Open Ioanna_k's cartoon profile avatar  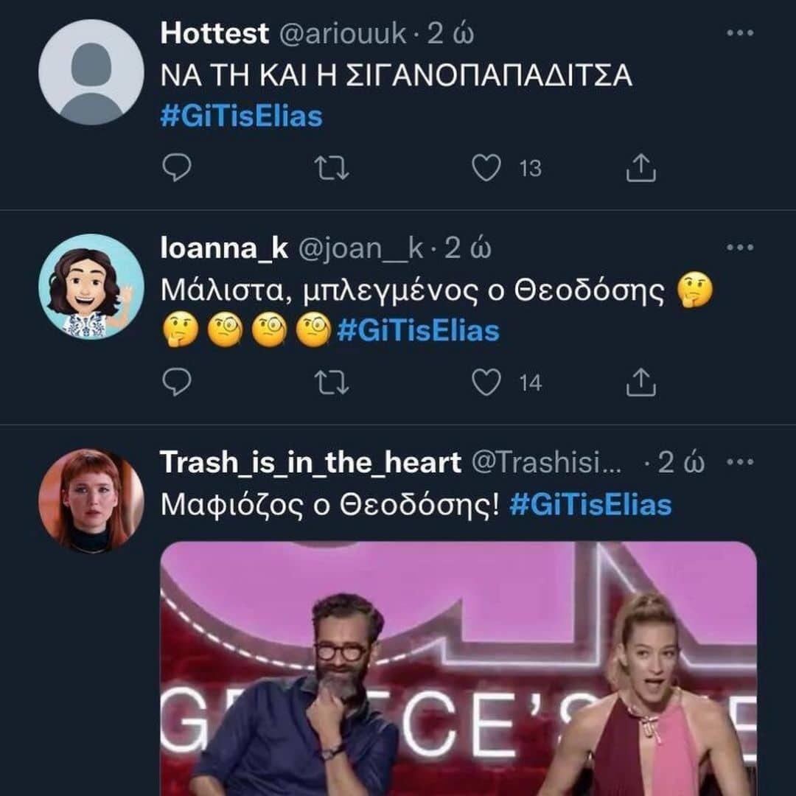(91, 286)
